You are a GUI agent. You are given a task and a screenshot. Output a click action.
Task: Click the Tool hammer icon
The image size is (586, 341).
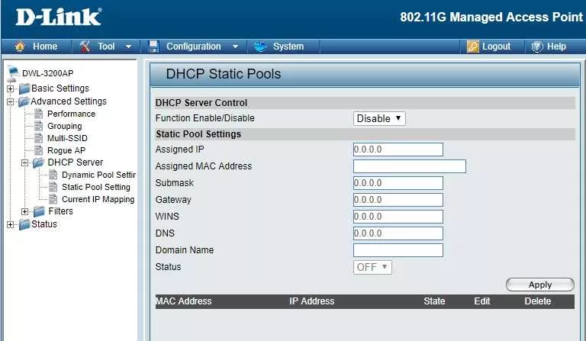[x=85, y=47]
